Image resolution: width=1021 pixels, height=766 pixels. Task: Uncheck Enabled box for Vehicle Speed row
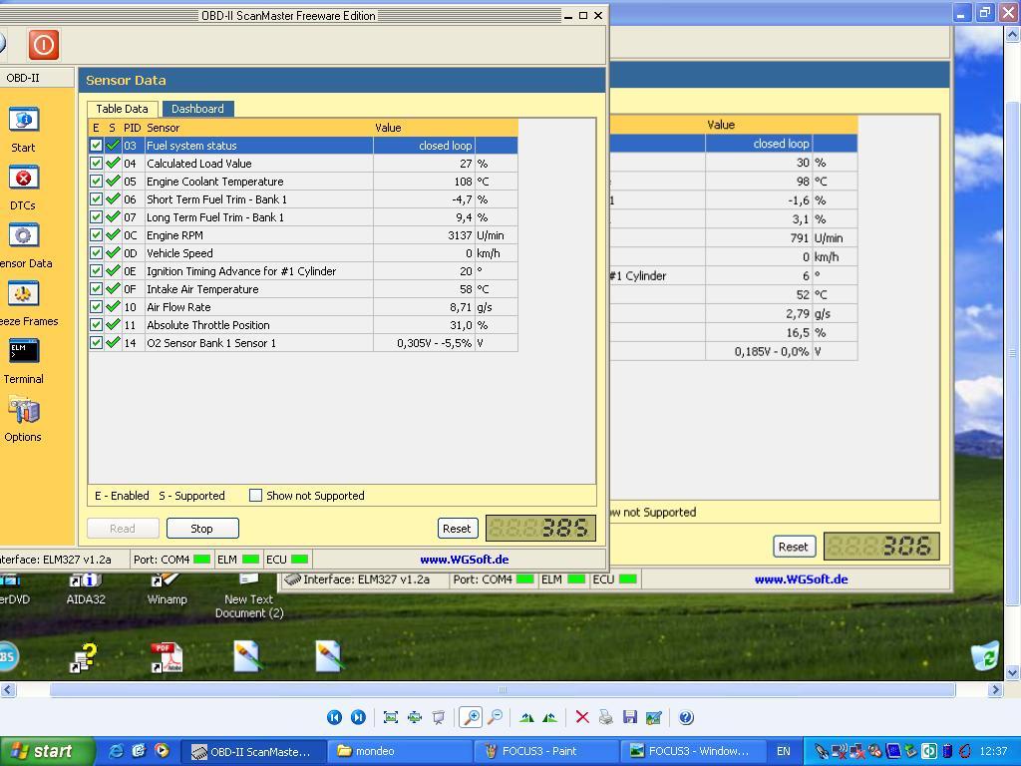click(x=96, y=252)
